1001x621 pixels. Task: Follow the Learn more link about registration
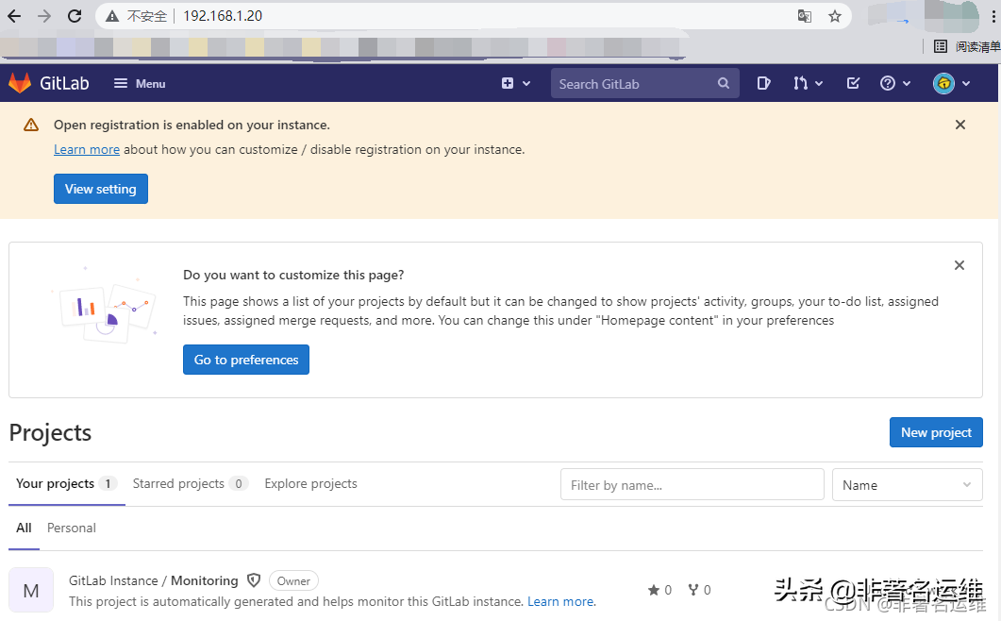coord(87,149)
